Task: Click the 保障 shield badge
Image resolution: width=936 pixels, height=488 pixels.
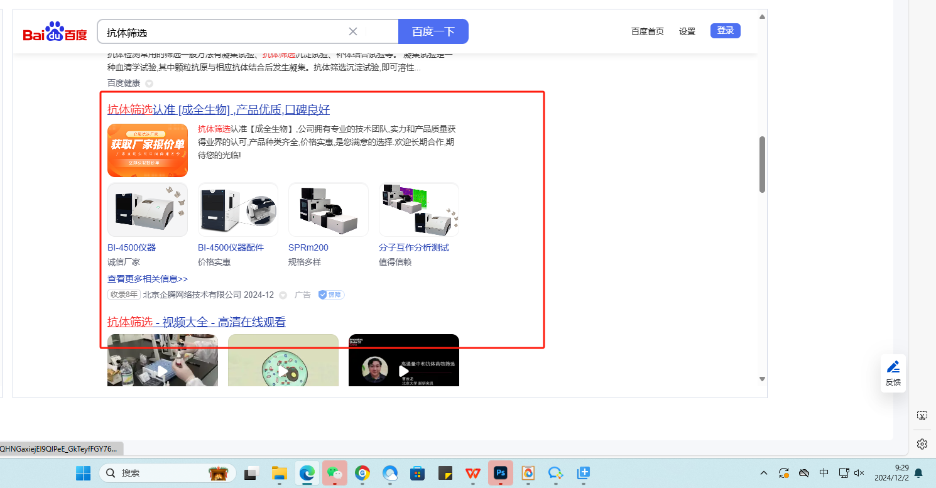Action: pyautogui.click(x=331, y=295)
